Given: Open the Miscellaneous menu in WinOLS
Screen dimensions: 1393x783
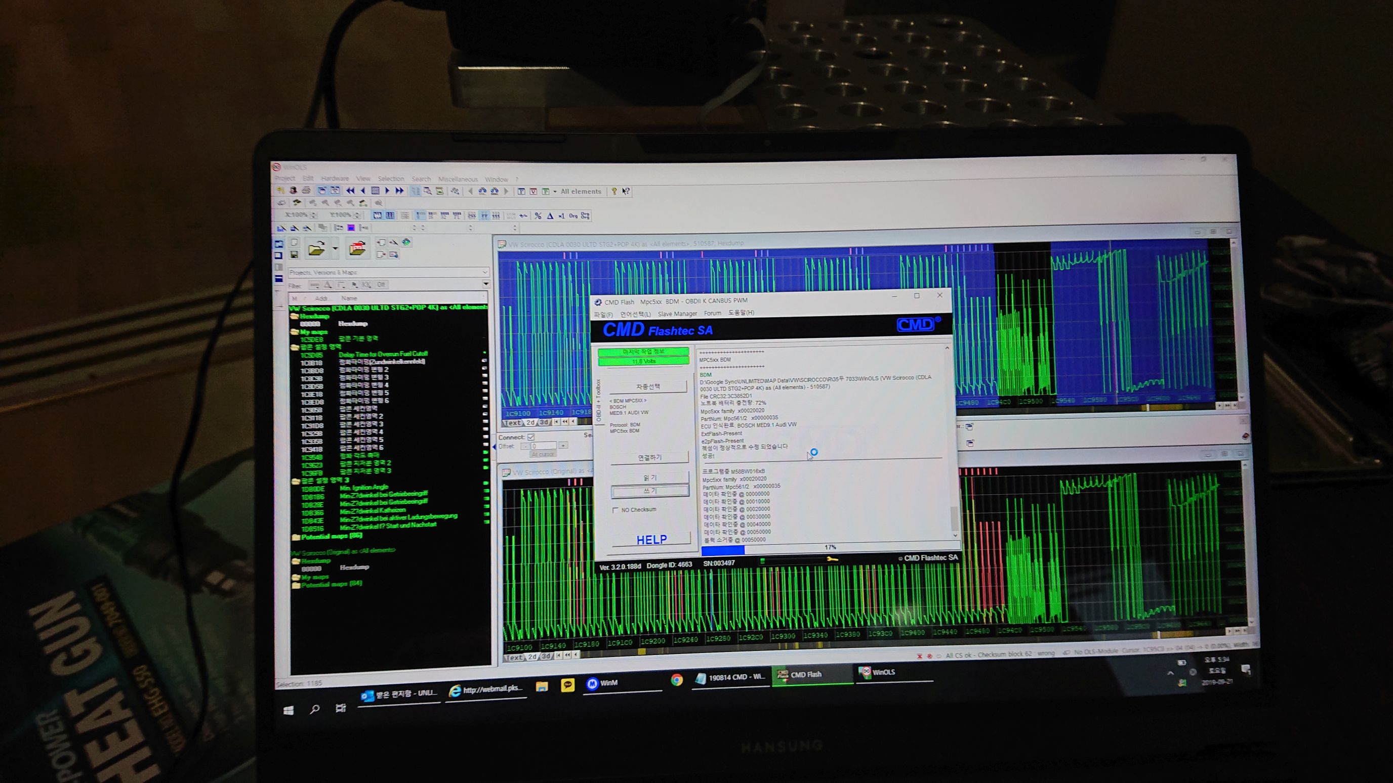Looking at the screenshot, I should 458,180.
